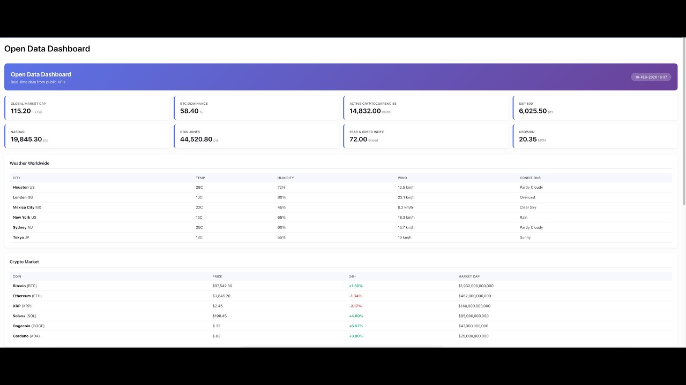Click the Fear & Greed Index value 72.00
This screenshot has width=686, height=385.
coord(358,140)
